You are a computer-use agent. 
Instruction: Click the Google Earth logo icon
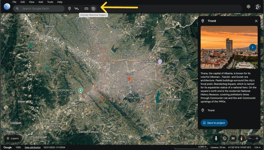pyautogui.click(x=7, y=7)
